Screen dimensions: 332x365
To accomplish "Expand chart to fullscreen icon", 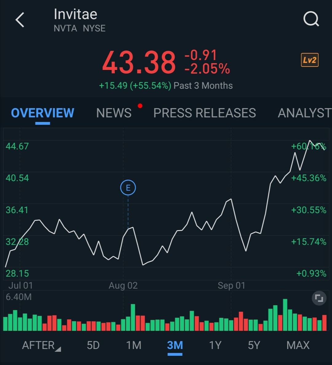I will pyautogui.click(x=319, y=298).
